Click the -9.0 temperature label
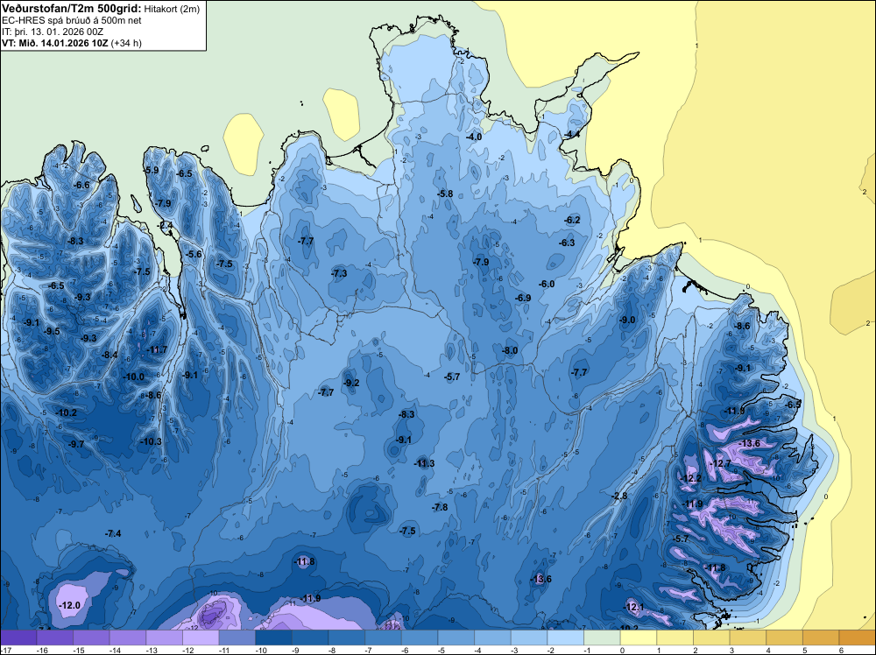Image resolution: width=876 pixels, height=655 pixels. 627,320
